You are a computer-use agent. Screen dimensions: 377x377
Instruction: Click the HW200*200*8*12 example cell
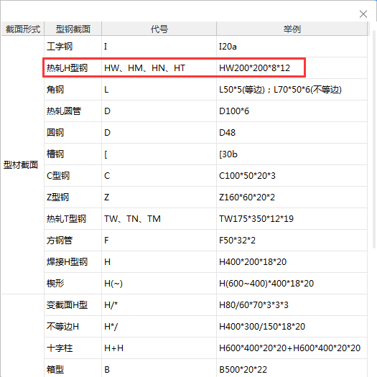coord(254,68)
